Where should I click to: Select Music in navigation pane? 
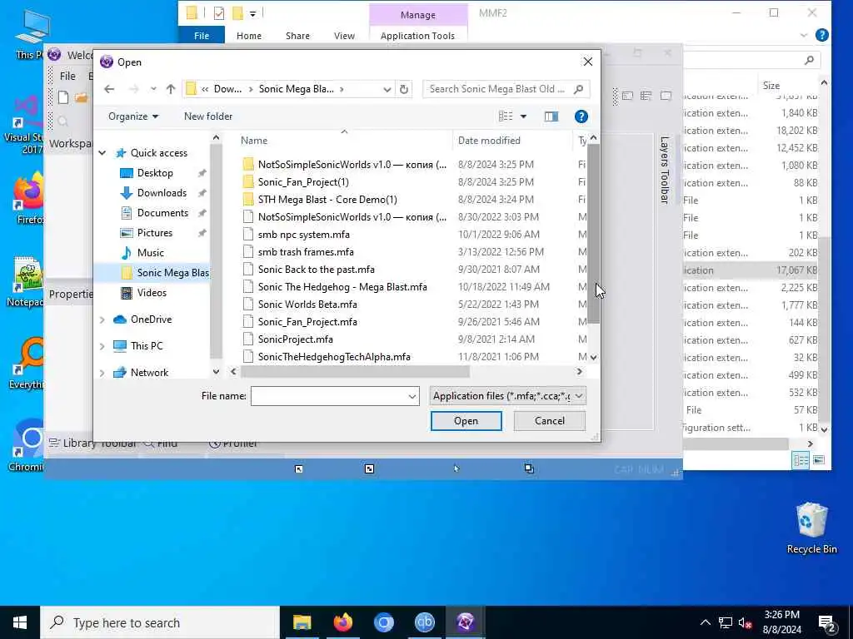point(150,253)
